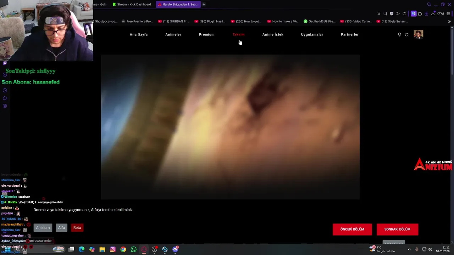Open the (186) Plugin Nasıl bookmark
The height and width of the screenshot is (255, 454).
[210, 21]
